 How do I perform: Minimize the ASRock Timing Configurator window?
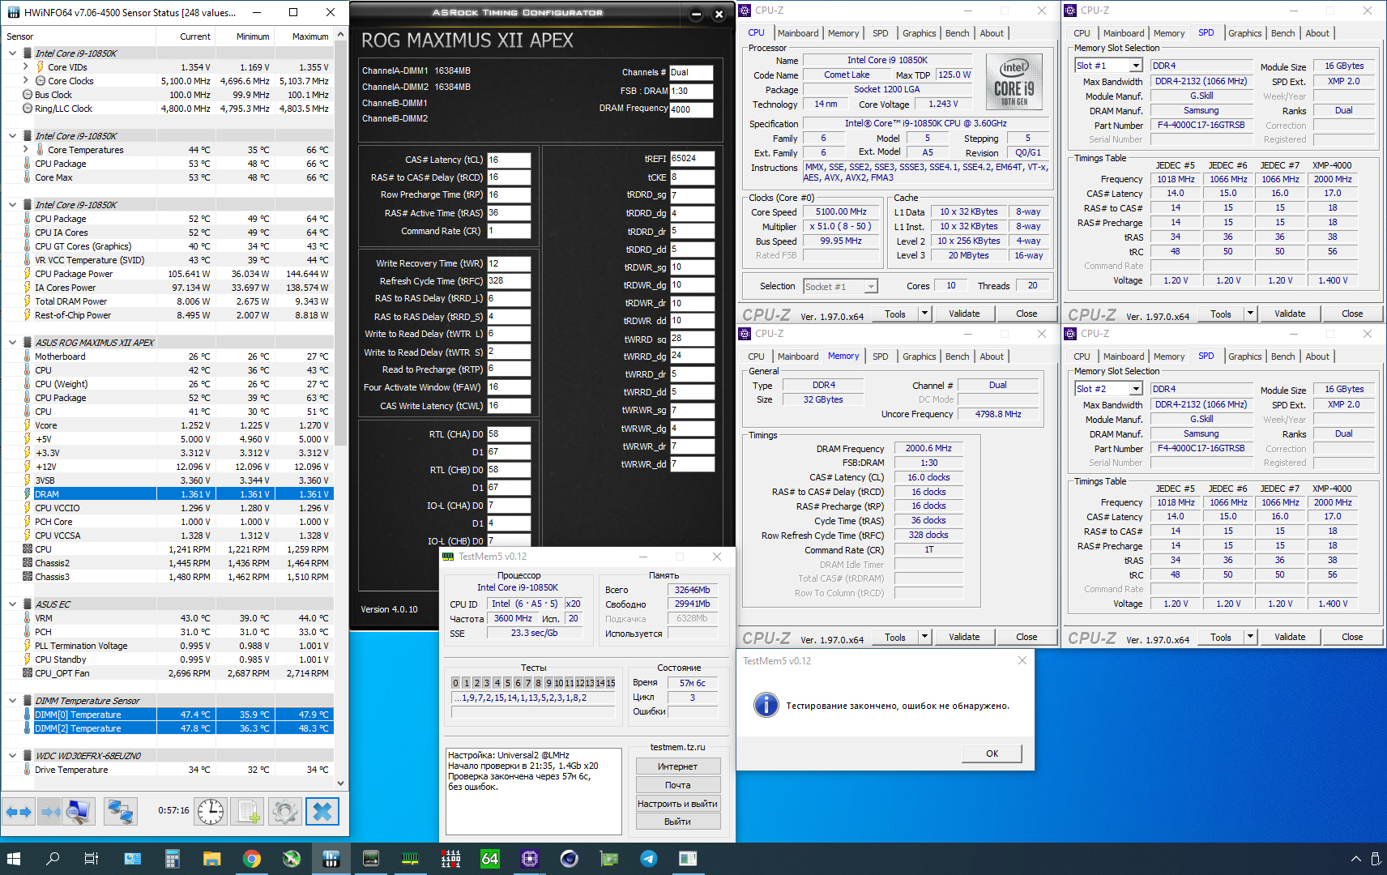696,15
